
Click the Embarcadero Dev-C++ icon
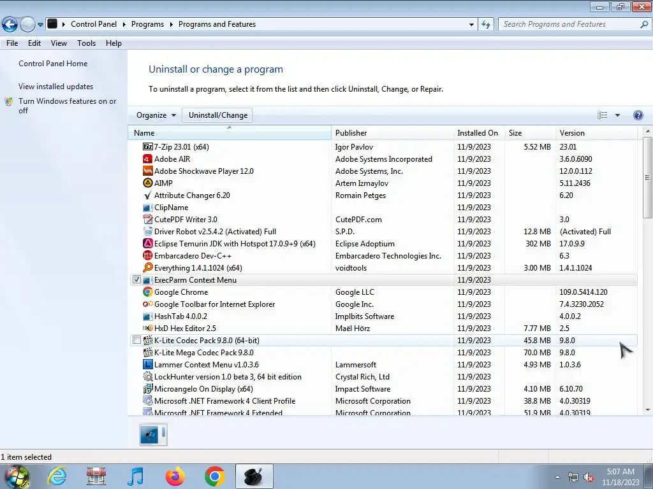(147, 255)
